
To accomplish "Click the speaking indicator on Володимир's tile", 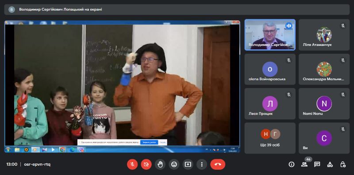I will (x=289, y=26).
